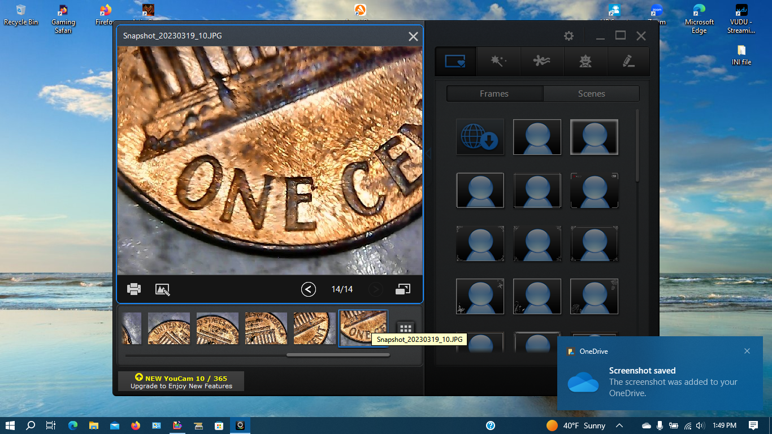The height and width of the screenshot is (434, 772).
Task: Open the avatar emoticon effects tab
Action: [585, 61]
